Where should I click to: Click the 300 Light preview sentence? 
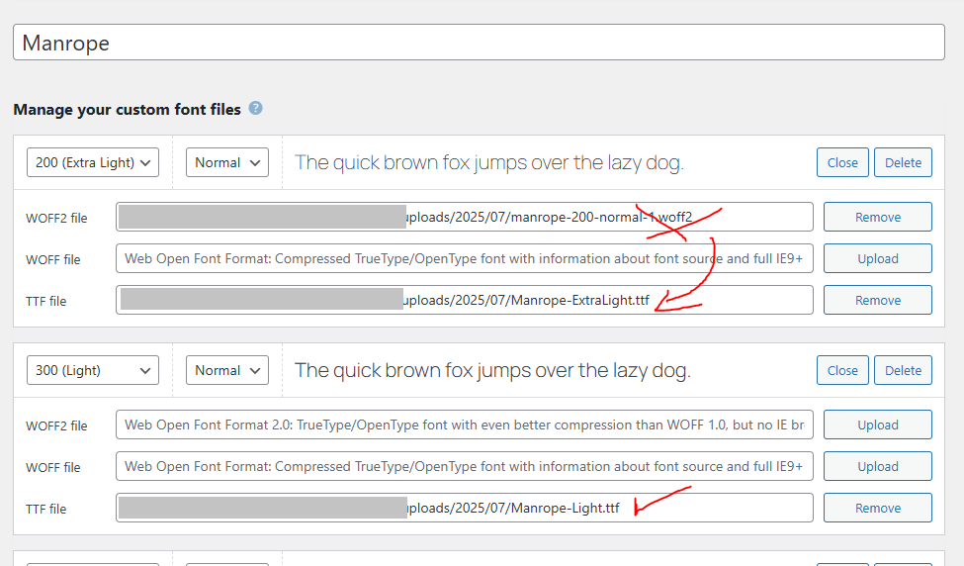tap(492, 370)
